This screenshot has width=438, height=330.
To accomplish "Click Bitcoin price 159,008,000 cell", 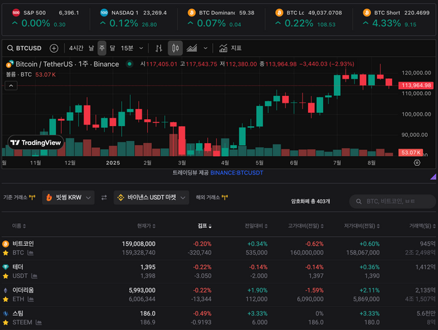I will [x=138, y=244].
